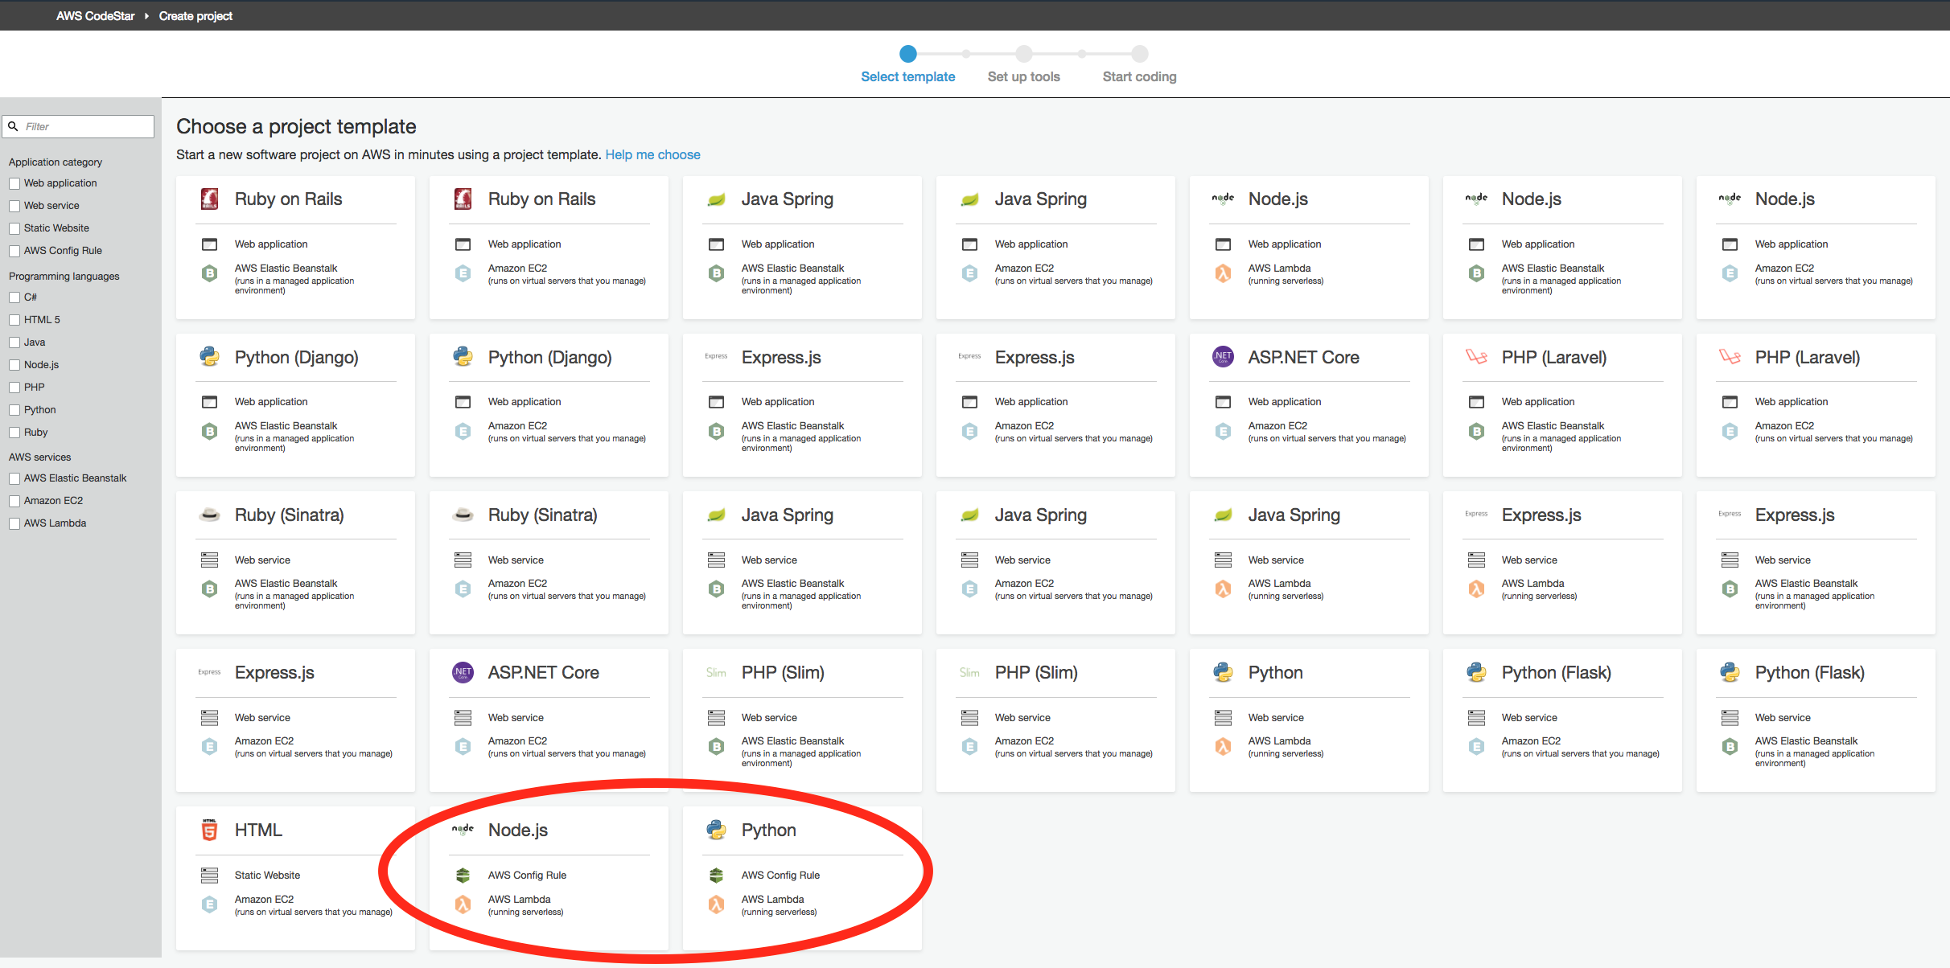The height and width of the screenshot is (968, 1950).
Task: Click the Node.js logo on AWS Config Rule card
Action: coord(463,830)
